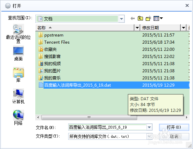Click the 我的音乐 folder name
193x149 pixels.
coord(52,78)
